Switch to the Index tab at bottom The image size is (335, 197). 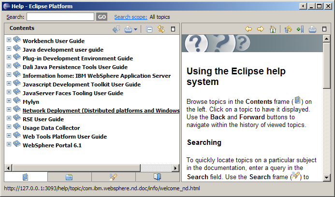(70, 177)
